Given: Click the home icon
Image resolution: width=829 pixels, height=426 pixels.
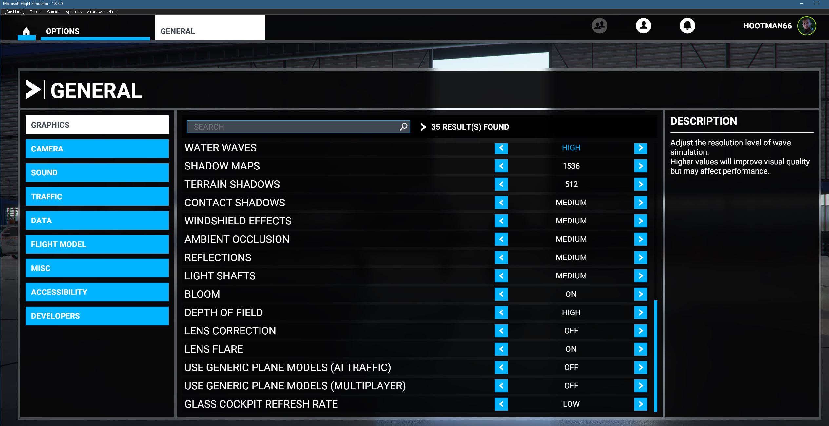Looking at the screenshot, I should pyautogui.click(x=26, y=31).
